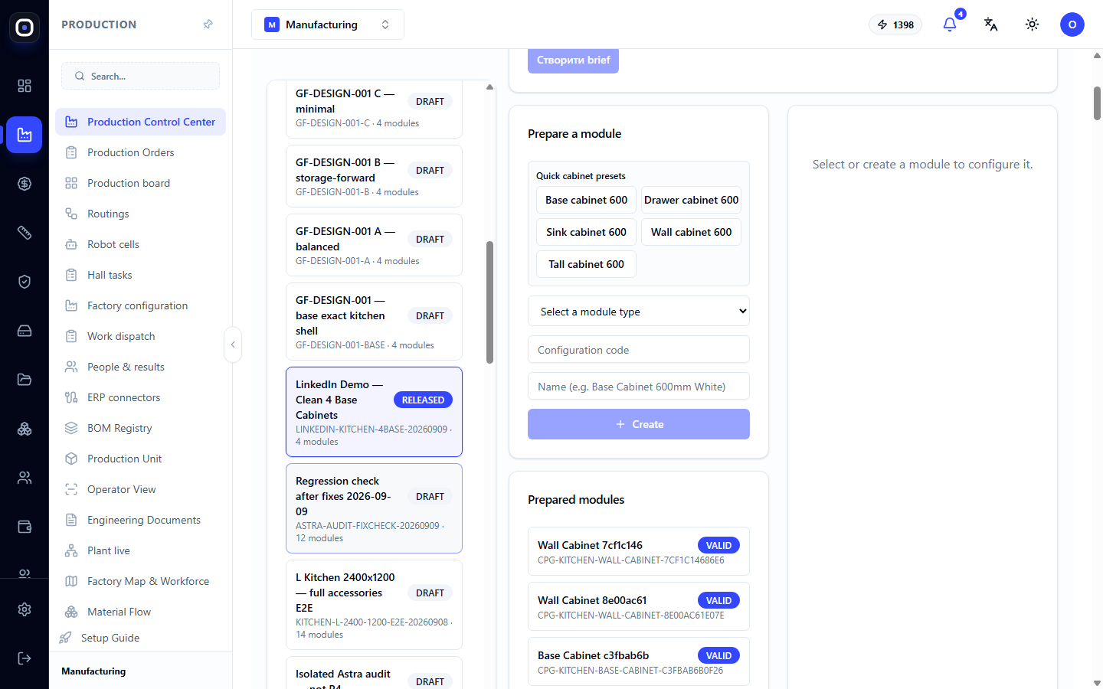Image resolution: width=1103 pixels, height=689 pixels.
Task: Choose the Sink cabinet 600 preset
Action: pyautogui.click(x=586, y=232)
